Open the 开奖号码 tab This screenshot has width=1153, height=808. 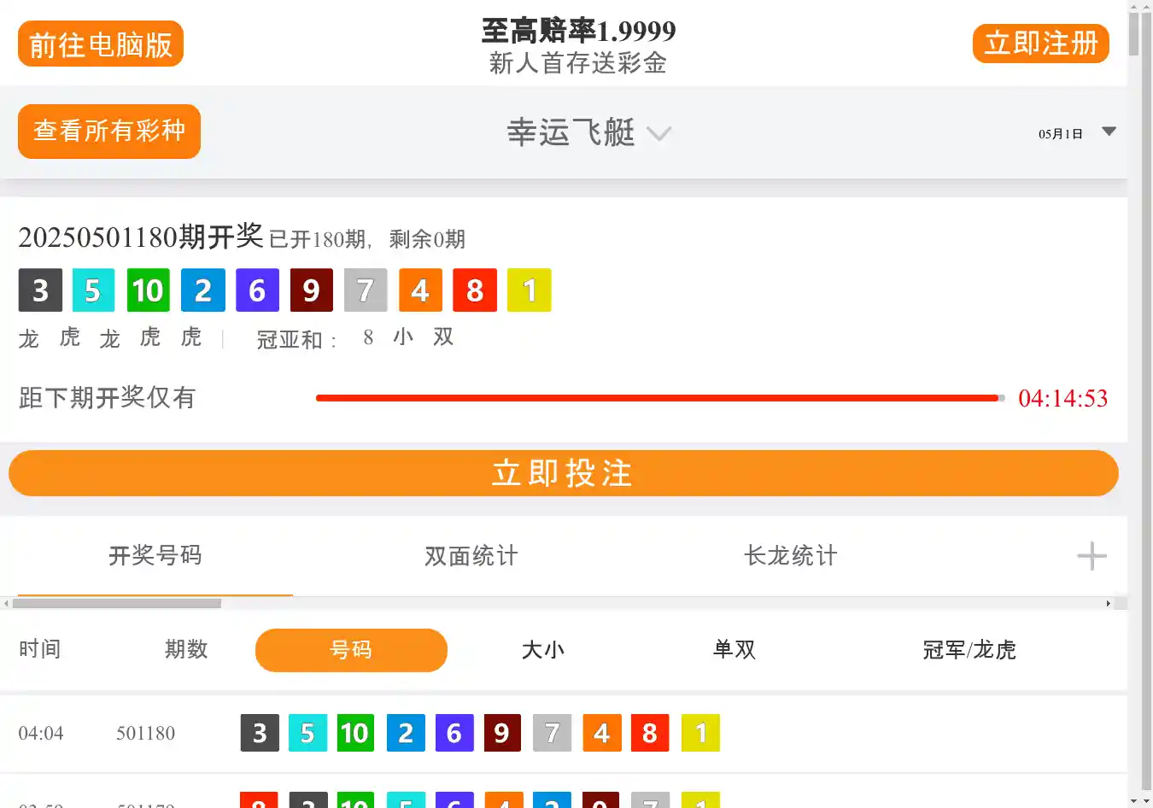coord(155,556)
